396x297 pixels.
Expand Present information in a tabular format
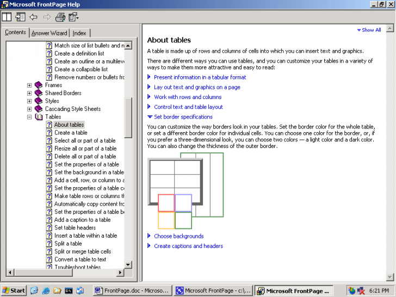(200, 77)
